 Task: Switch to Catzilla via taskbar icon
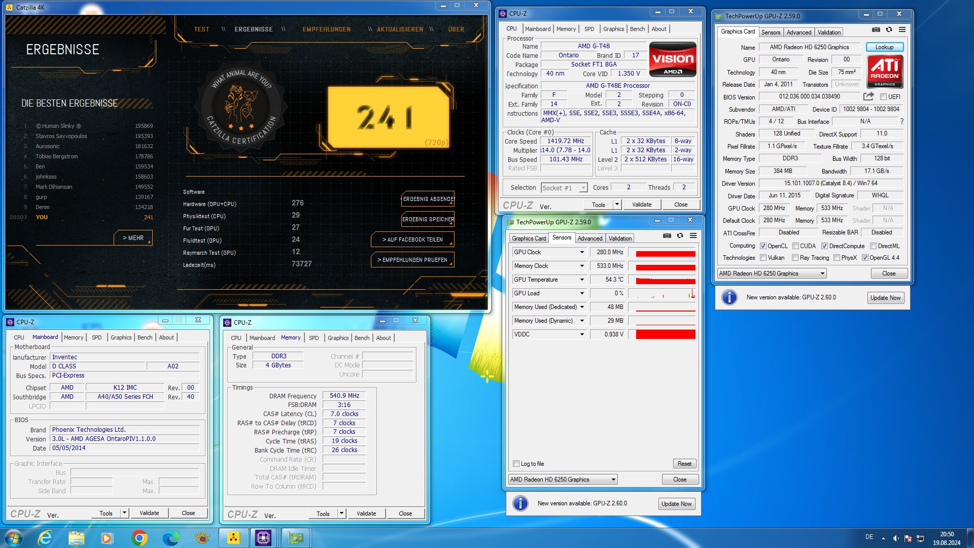(233, 537)
